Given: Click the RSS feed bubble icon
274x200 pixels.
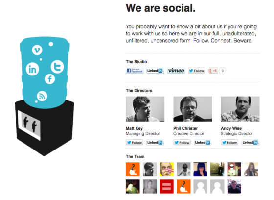Looking at the screenshot, I should pos(42,96).
